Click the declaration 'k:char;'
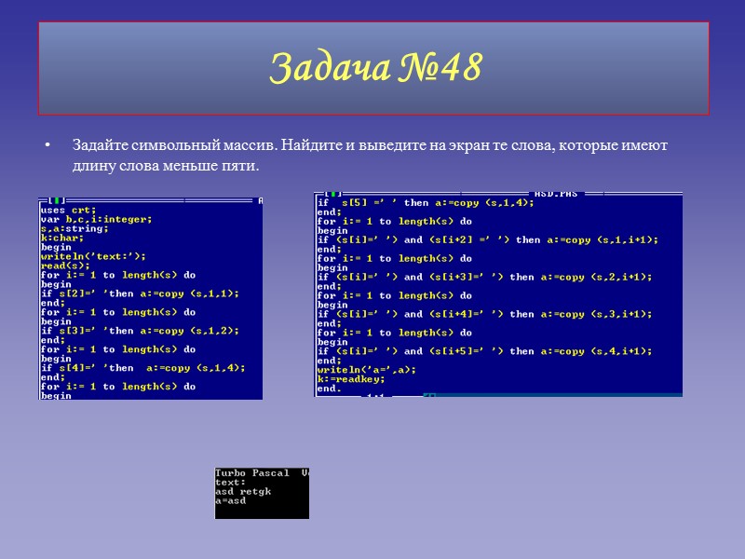Viewport: 745px width, 559px height. tap(62, 238)
